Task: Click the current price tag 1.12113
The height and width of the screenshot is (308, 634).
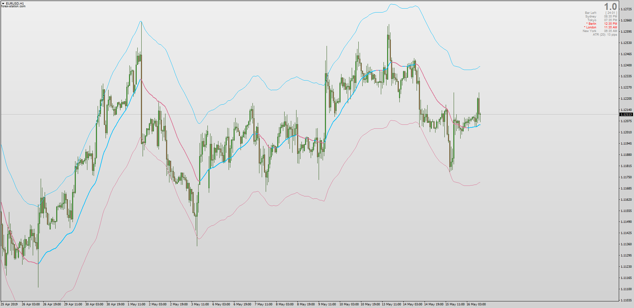Action: 626,115
